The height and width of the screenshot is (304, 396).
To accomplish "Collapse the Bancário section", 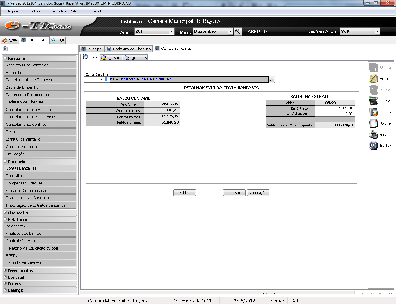I will (6, 162).
